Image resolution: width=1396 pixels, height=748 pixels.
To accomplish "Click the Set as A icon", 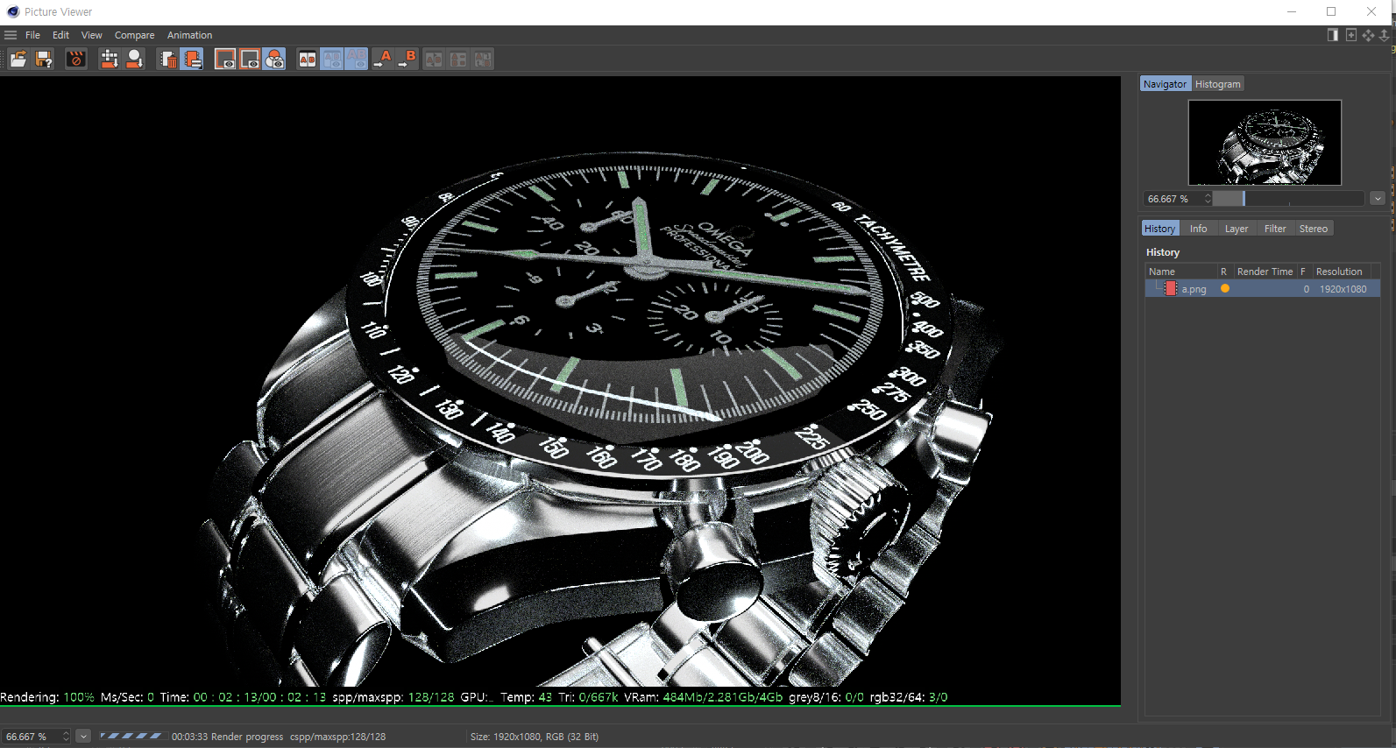I will pyautogui.click(x=382, y=59).
